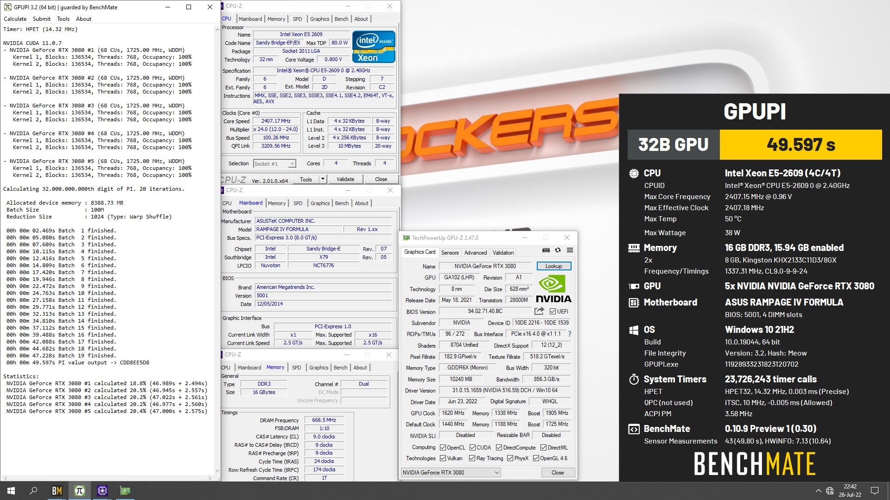Open taskbar search magnifier
The width and height of the screenshot is (890, 500).
coord(33,491)
